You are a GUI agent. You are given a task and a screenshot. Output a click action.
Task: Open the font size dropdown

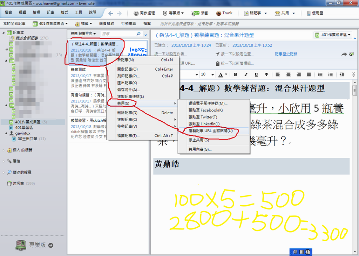tap(213, 74)
